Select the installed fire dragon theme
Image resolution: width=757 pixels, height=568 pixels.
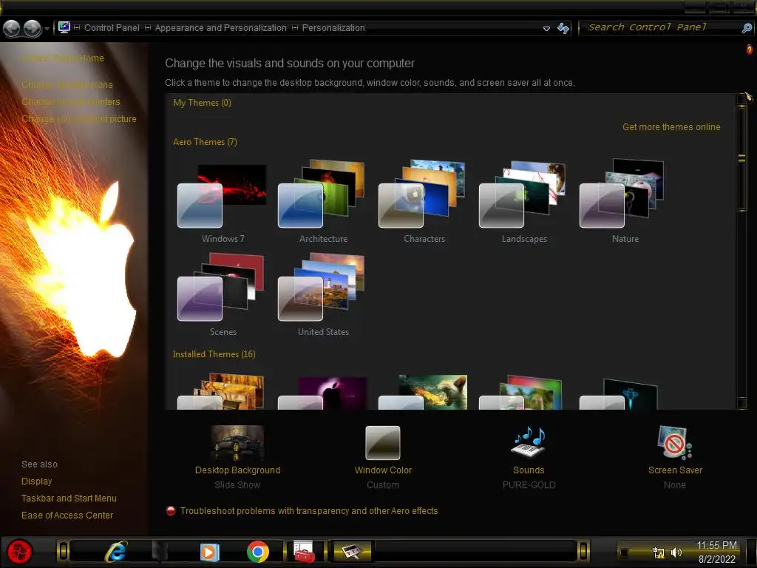click(x=424, y=392)
